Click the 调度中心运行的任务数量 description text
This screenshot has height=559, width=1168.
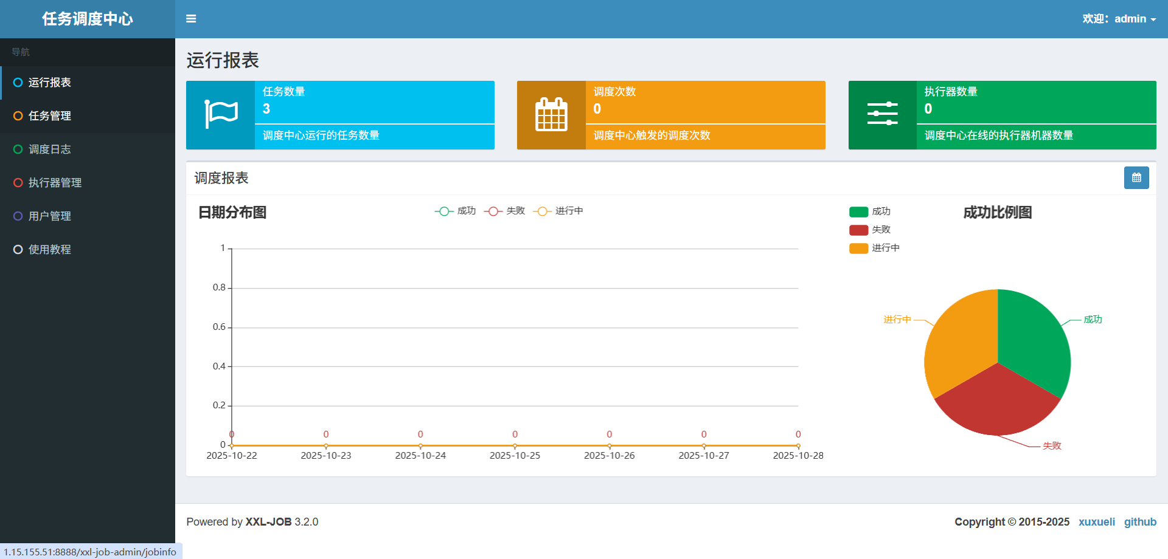(321, 135)
